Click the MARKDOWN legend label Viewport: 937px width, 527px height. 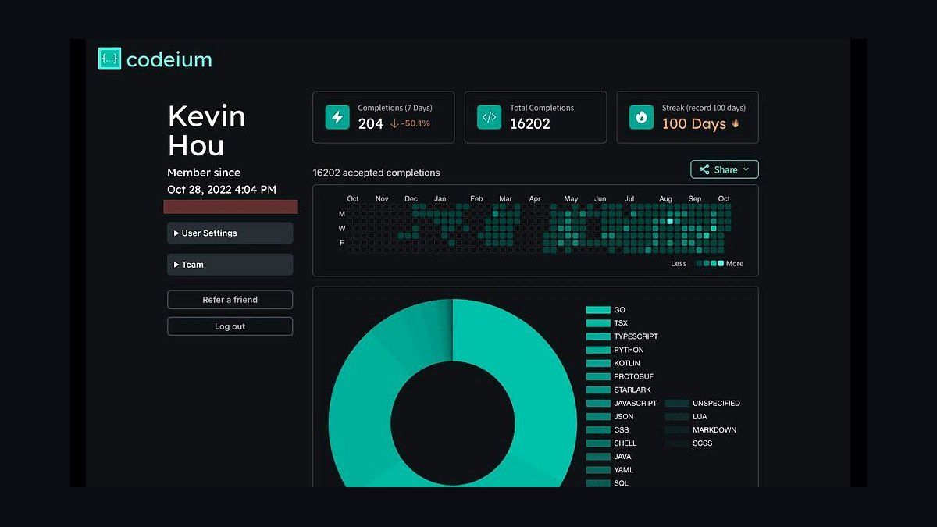point(714,430)
